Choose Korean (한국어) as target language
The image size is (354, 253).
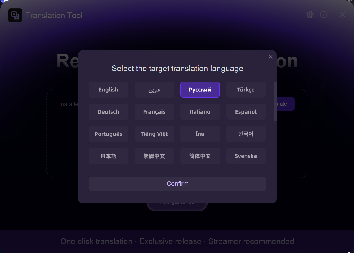tap(246, 134)
